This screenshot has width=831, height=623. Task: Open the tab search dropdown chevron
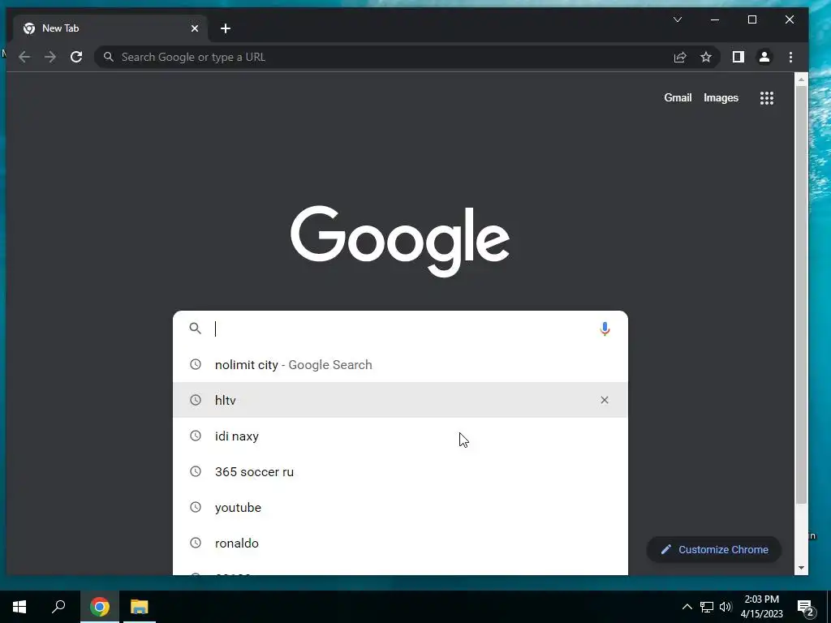pos(678,19)
